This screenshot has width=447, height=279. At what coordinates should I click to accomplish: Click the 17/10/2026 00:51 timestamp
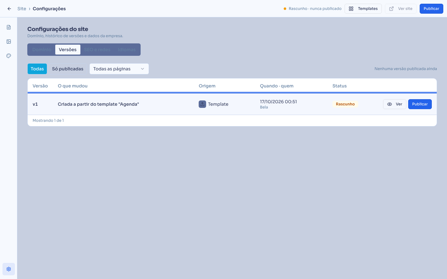tap(278, 102)
